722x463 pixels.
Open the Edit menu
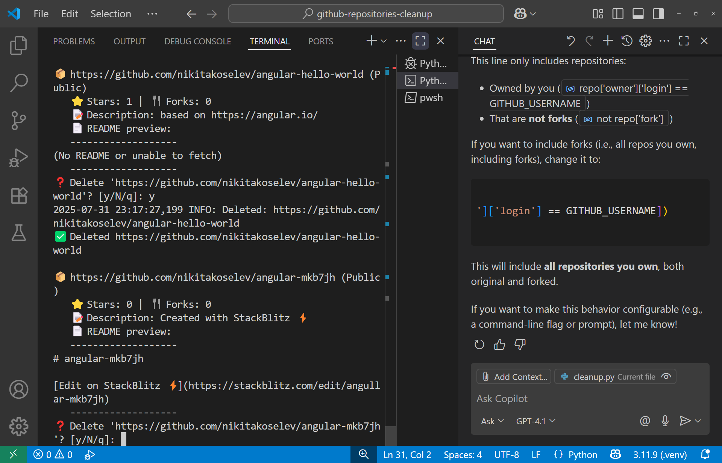pos(70,14)
